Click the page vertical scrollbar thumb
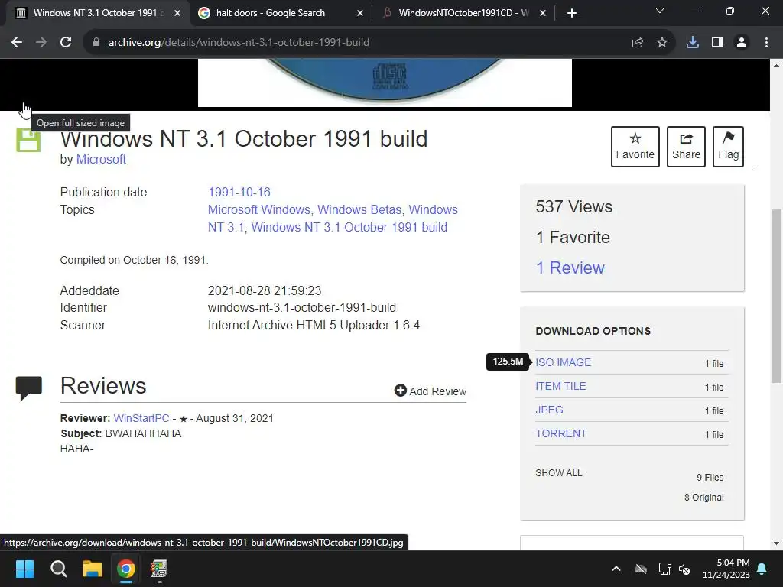 (x=776, y=296)
